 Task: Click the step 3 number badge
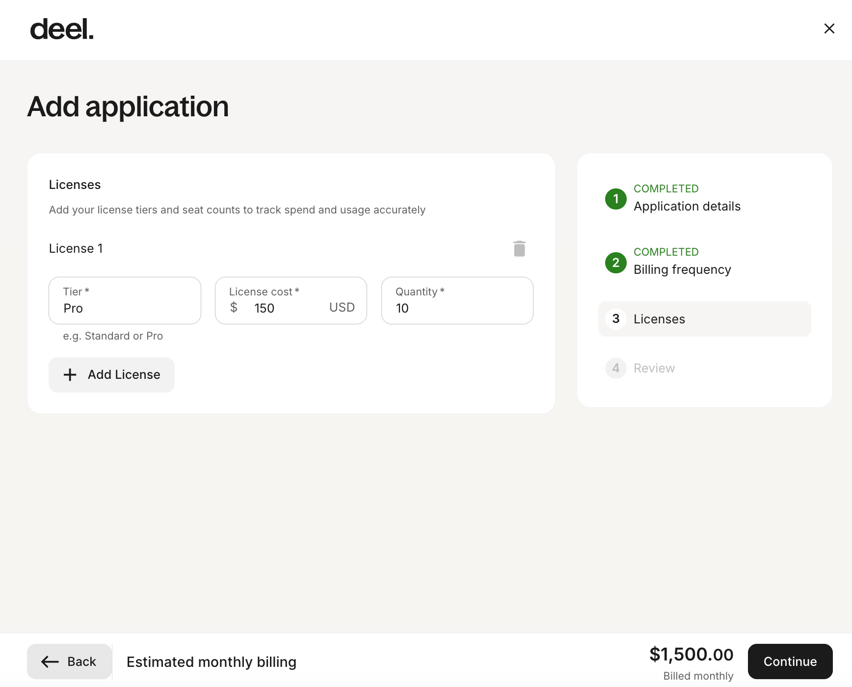615,319
